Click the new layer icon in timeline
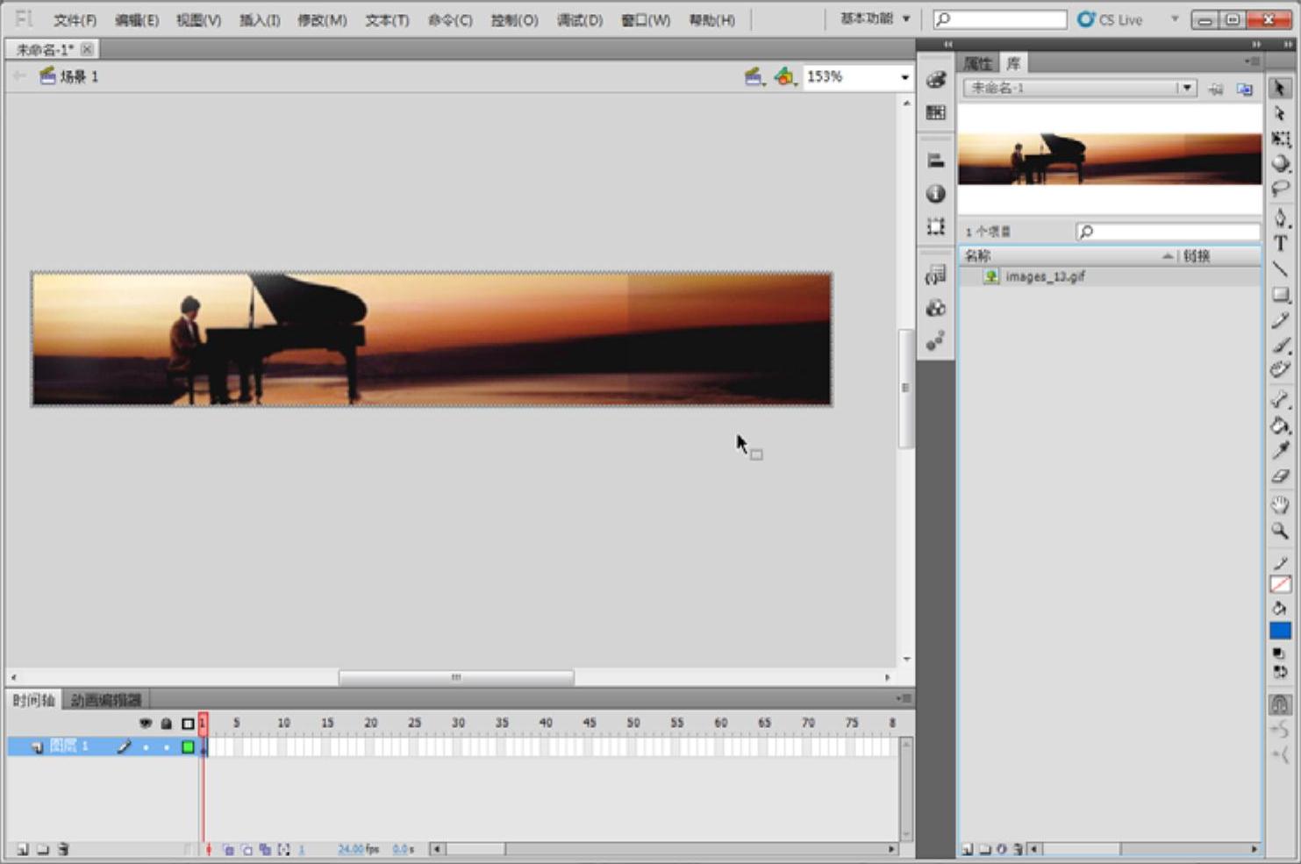Viewport: 1301px width, 864px height. [23, 849]
